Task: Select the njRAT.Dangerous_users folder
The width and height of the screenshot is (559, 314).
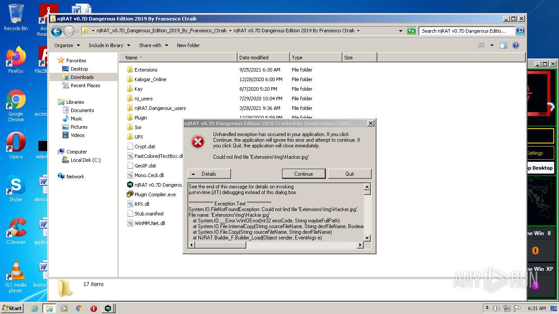Action: (x=156, y=108)
